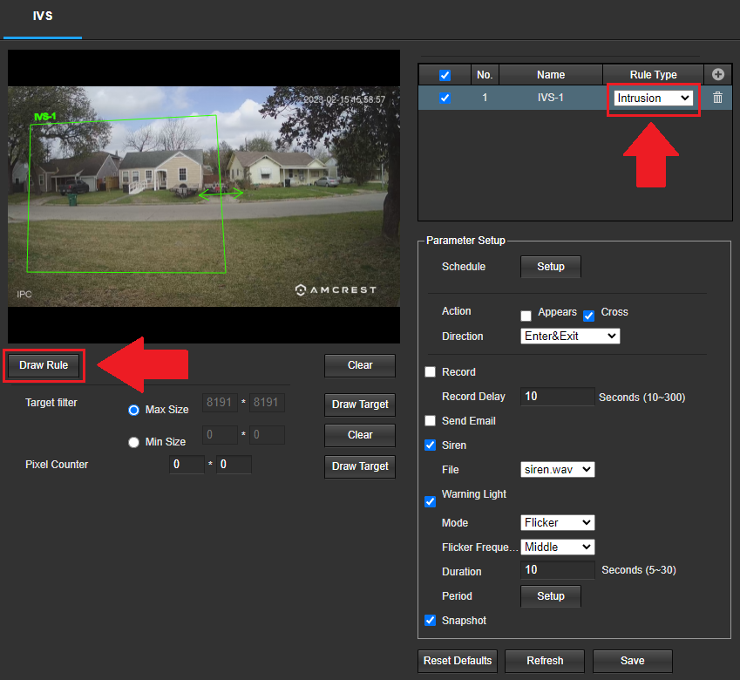
Task: Click the rule number 1 cell
Action: click(485, 98)
